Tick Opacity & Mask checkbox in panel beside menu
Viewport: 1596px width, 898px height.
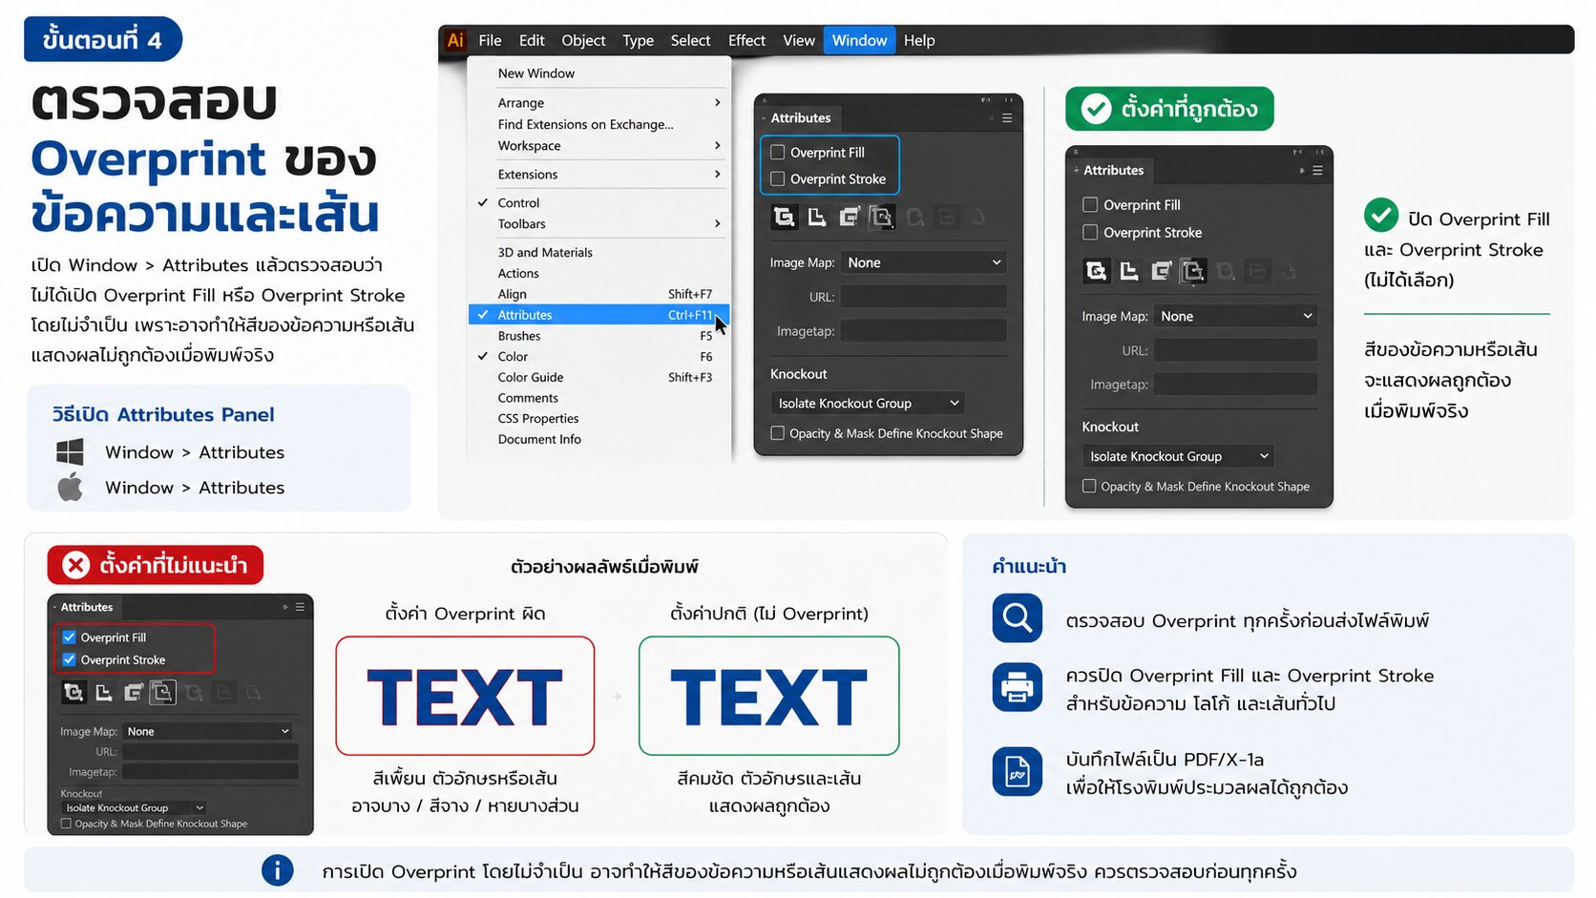(x=778, y=433)
